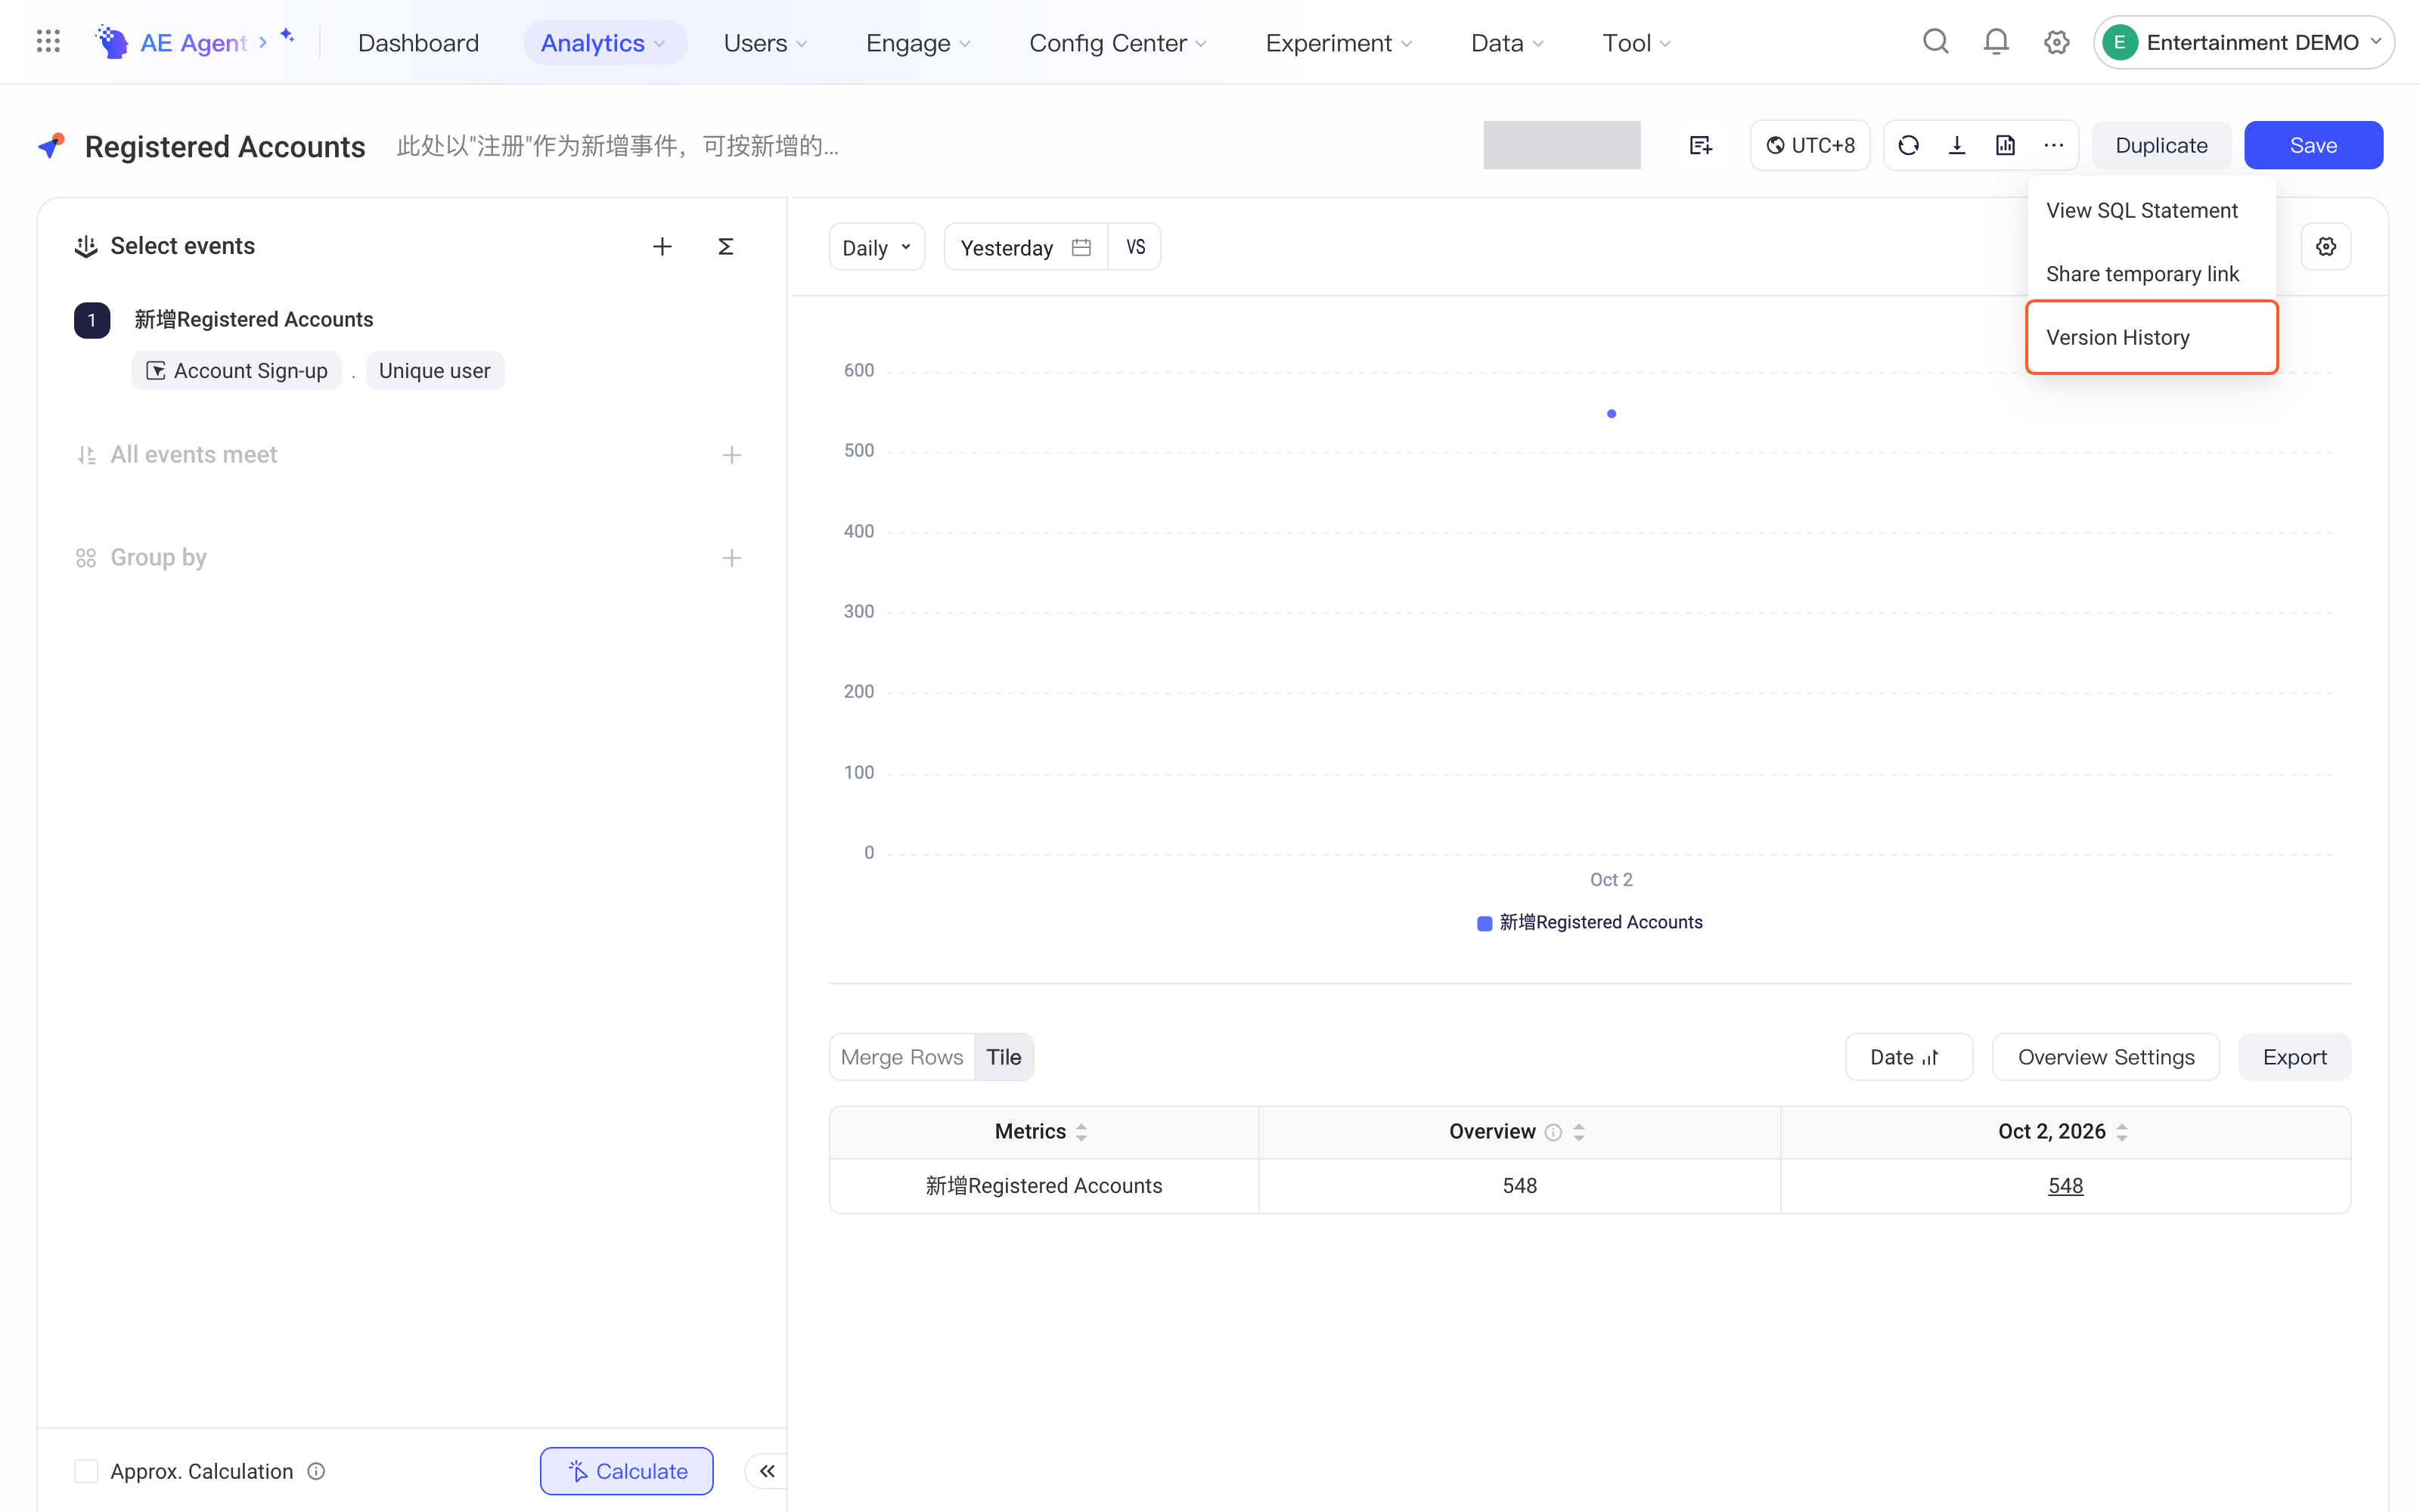Open the Yesterday date range picker

(1026, 247)
